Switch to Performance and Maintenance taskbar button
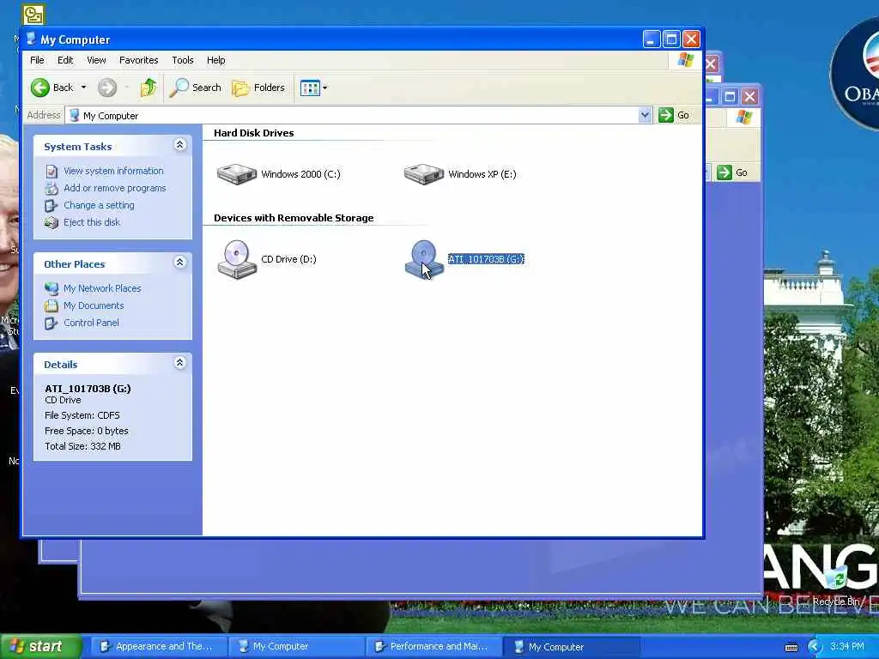Screen dimensions: 879x659 coord(433,647)
